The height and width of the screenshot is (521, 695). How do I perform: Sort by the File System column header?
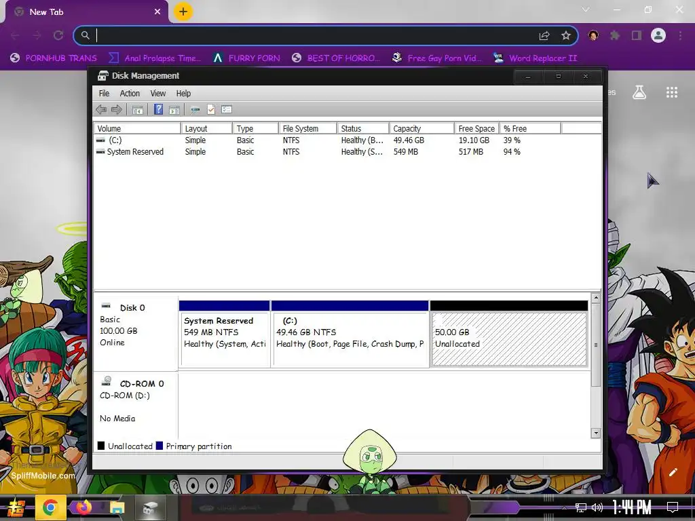tap(307, 128)
